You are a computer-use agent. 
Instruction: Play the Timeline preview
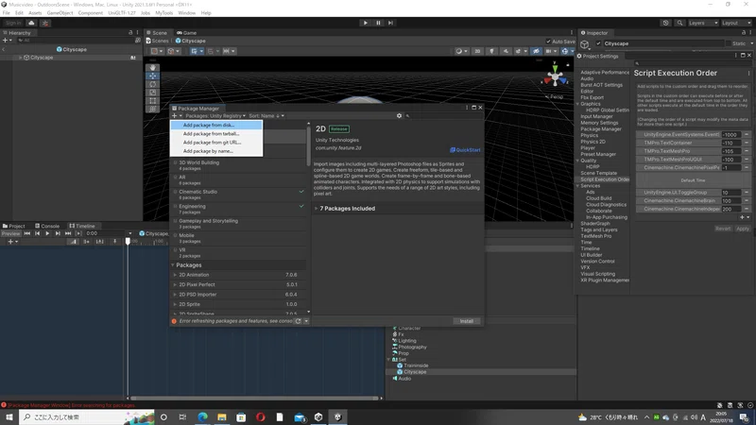click(x=47, y=233)
